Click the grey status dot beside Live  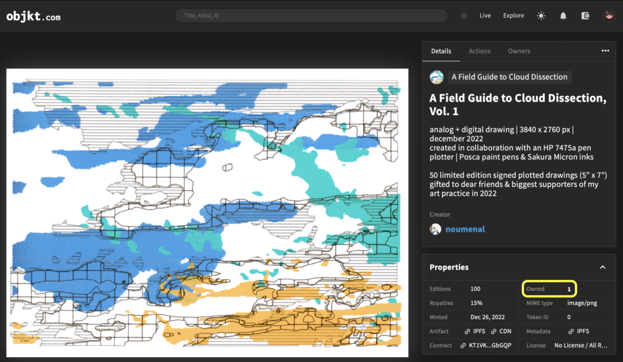pyautogui.click(x=464, y=16)
